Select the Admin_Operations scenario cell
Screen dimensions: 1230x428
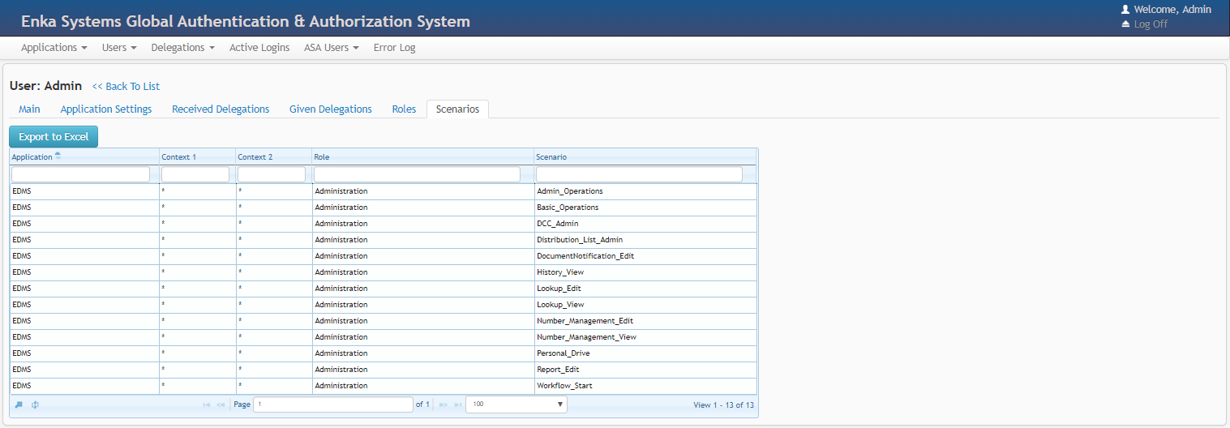click(645, 191)
